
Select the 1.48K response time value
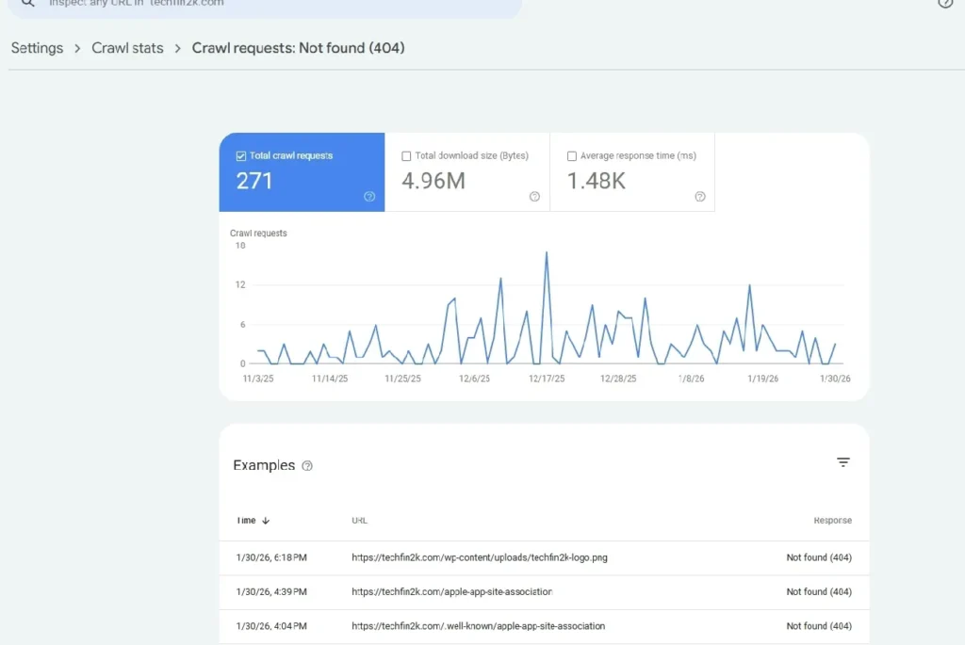point(596,181)
